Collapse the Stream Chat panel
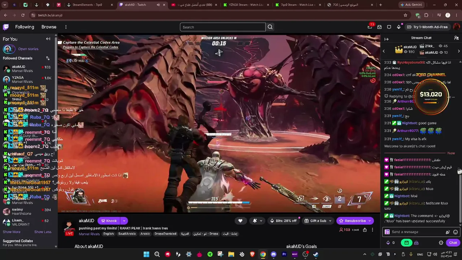Viewport: 462px width, 260px height. [x=387, y=39]
